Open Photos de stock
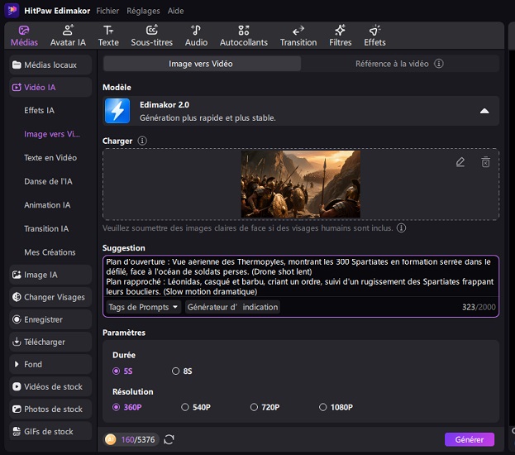The height and width of the screenshot is (455, 515). 50,409
